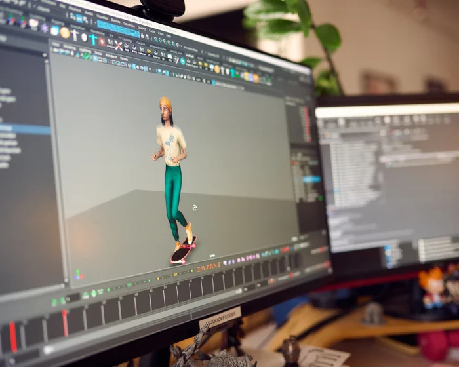Click the dark frame field beside the green icons

[x=73, y=299]
